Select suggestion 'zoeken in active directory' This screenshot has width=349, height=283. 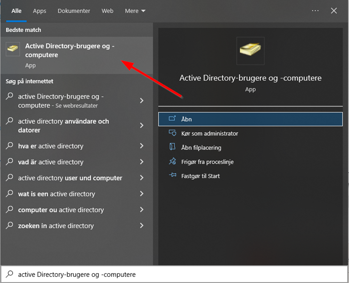tap(77, 226)
